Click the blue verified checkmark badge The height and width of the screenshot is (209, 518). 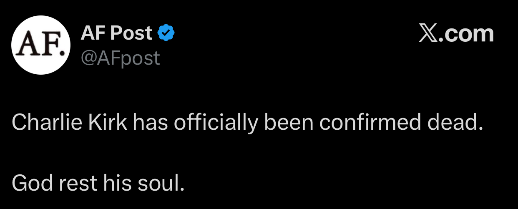(x=166, y=33)
